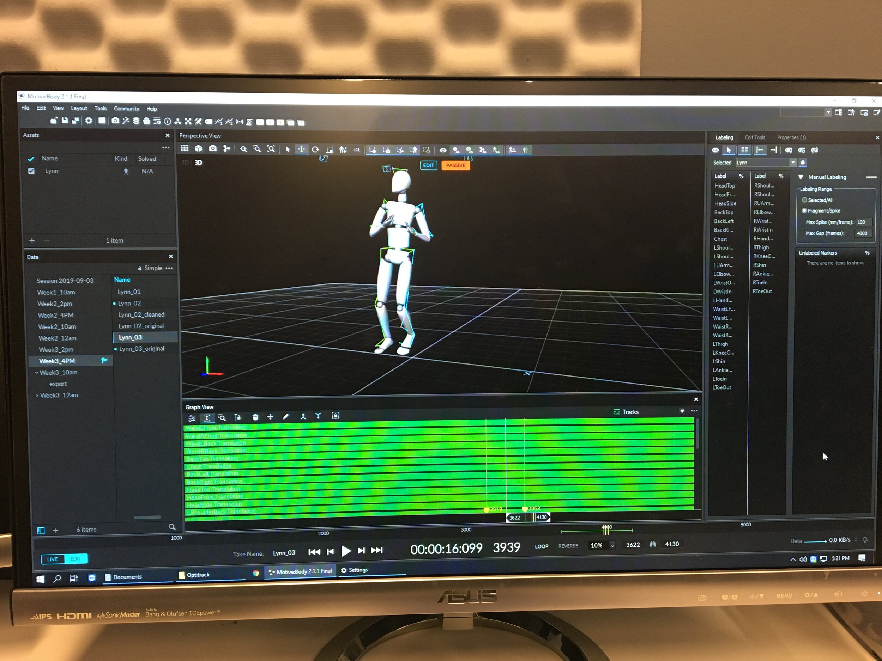The image size is (882, 661).
Task: Collapse the Week3_10am session folder
Action: 36,373
